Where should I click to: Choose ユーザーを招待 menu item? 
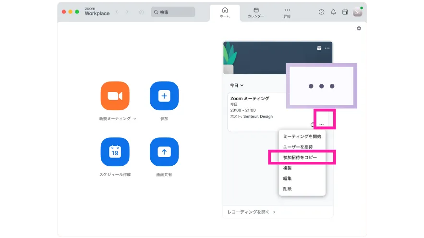302,147
